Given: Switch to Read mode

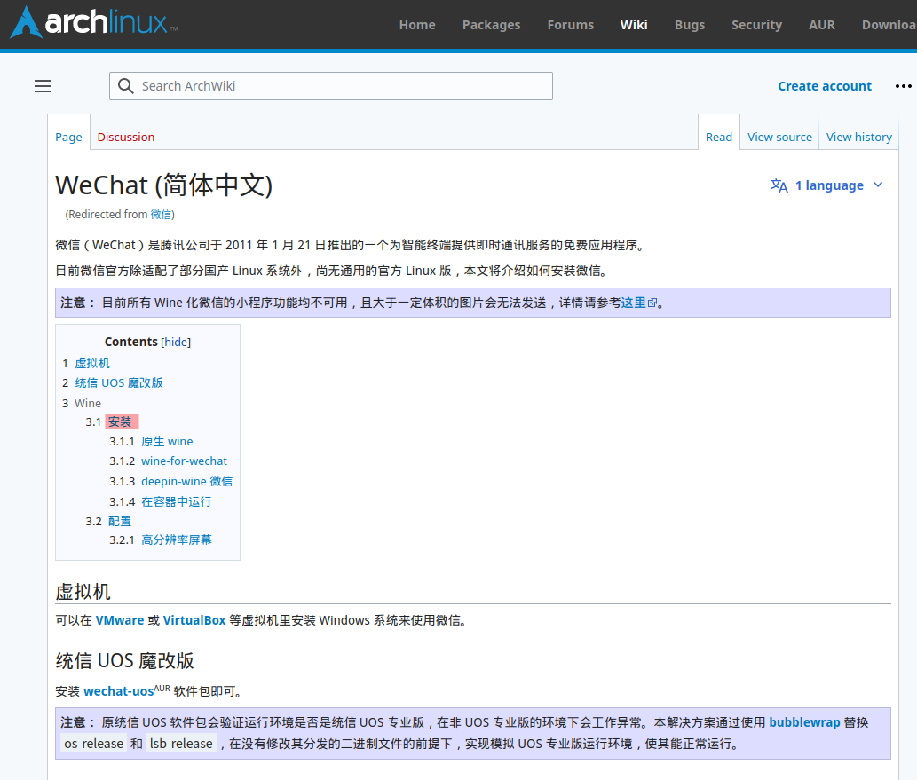Looking at the screenshot, I should [719, 137].
